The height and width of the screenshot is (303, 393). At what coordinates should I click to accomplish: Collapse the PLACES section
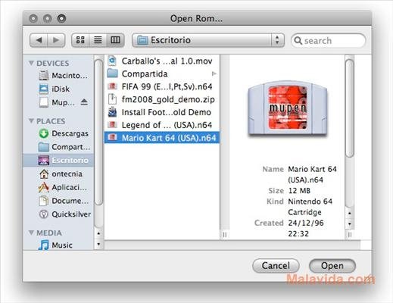pos(31,121)
